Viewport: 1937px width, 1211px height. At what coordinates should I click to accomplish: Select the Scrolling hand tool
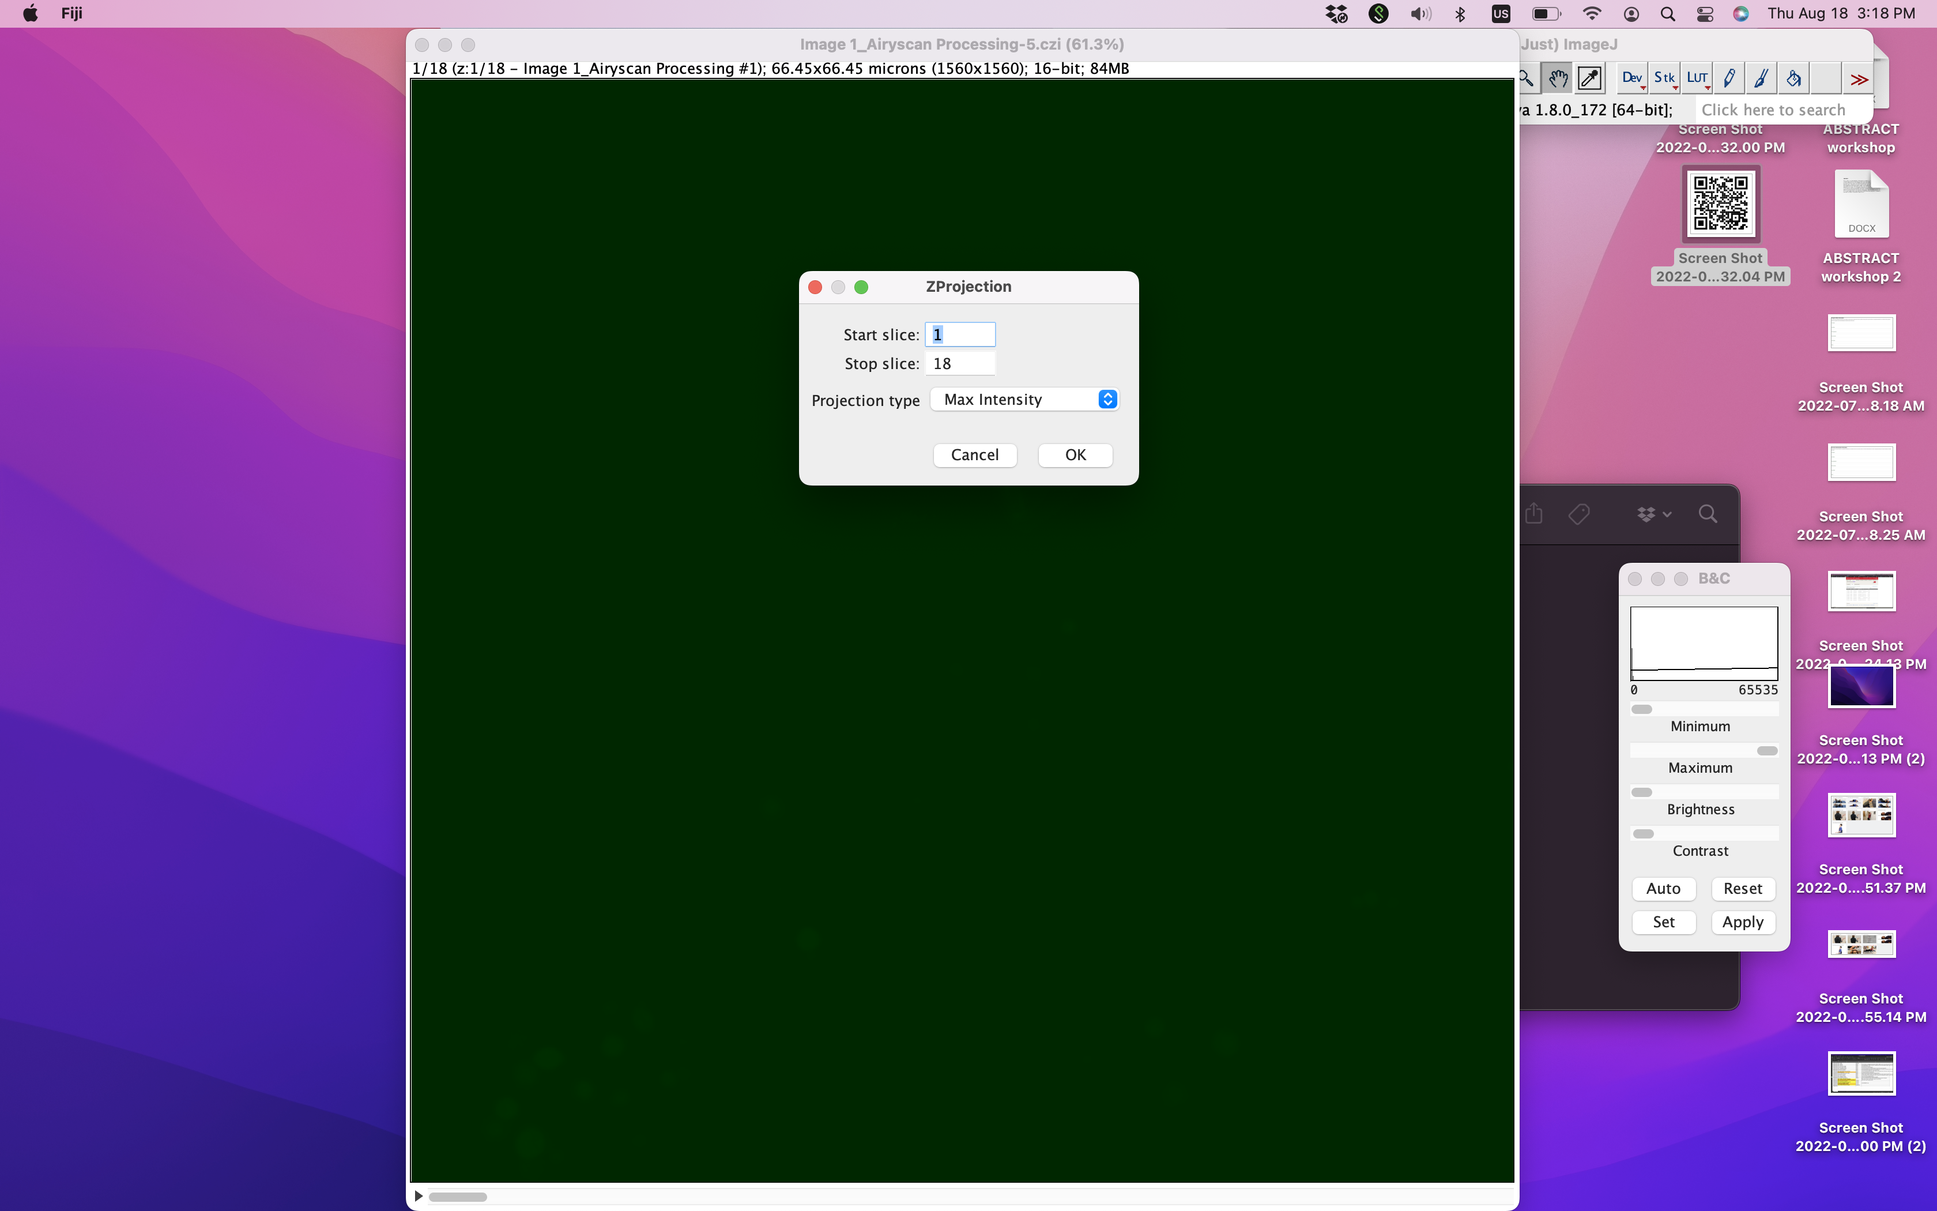click(1558, 78)
